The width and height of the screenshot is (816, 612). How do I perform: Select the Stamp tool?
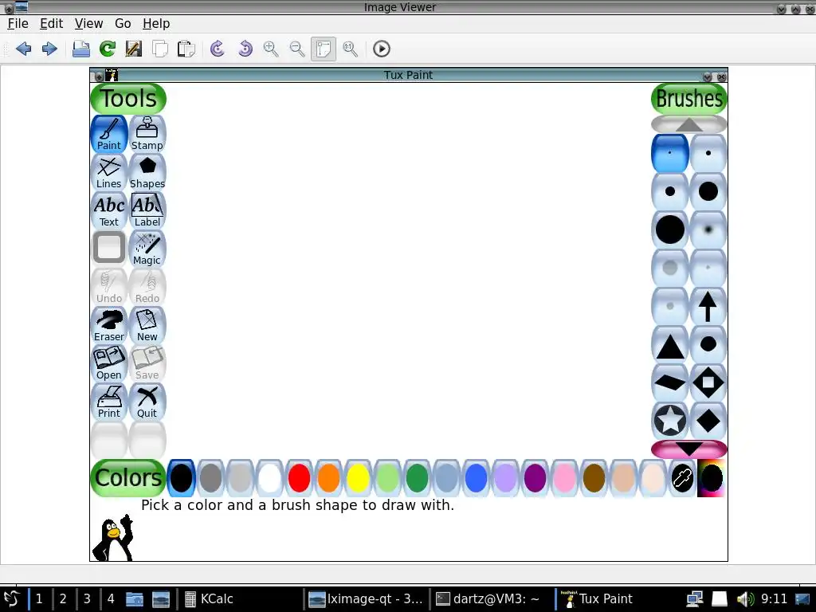coord(147,134)
